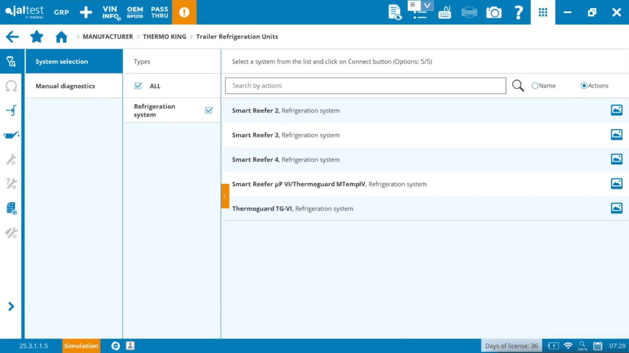
Task: Toggle Refrigeration system type checkbox
Action: (209, 111)
